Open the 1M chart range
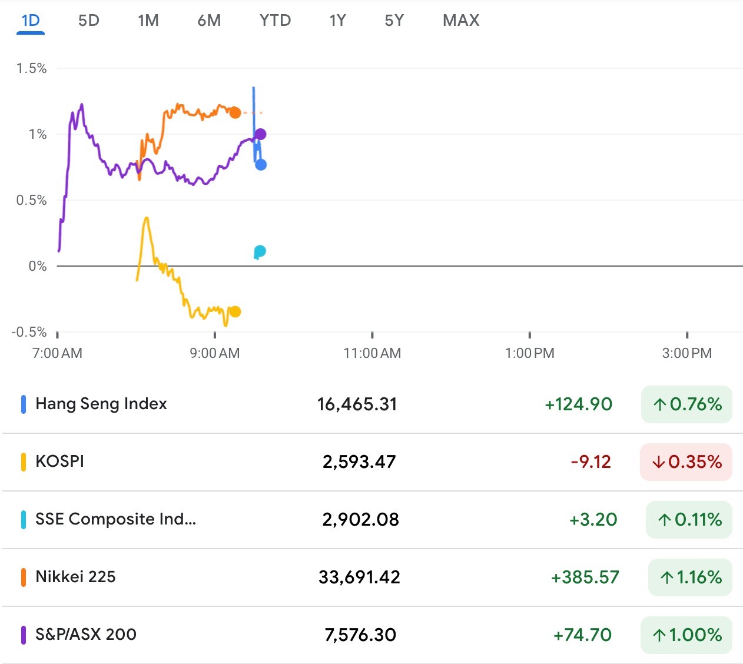The image size is (743, 664). (148, 21)
